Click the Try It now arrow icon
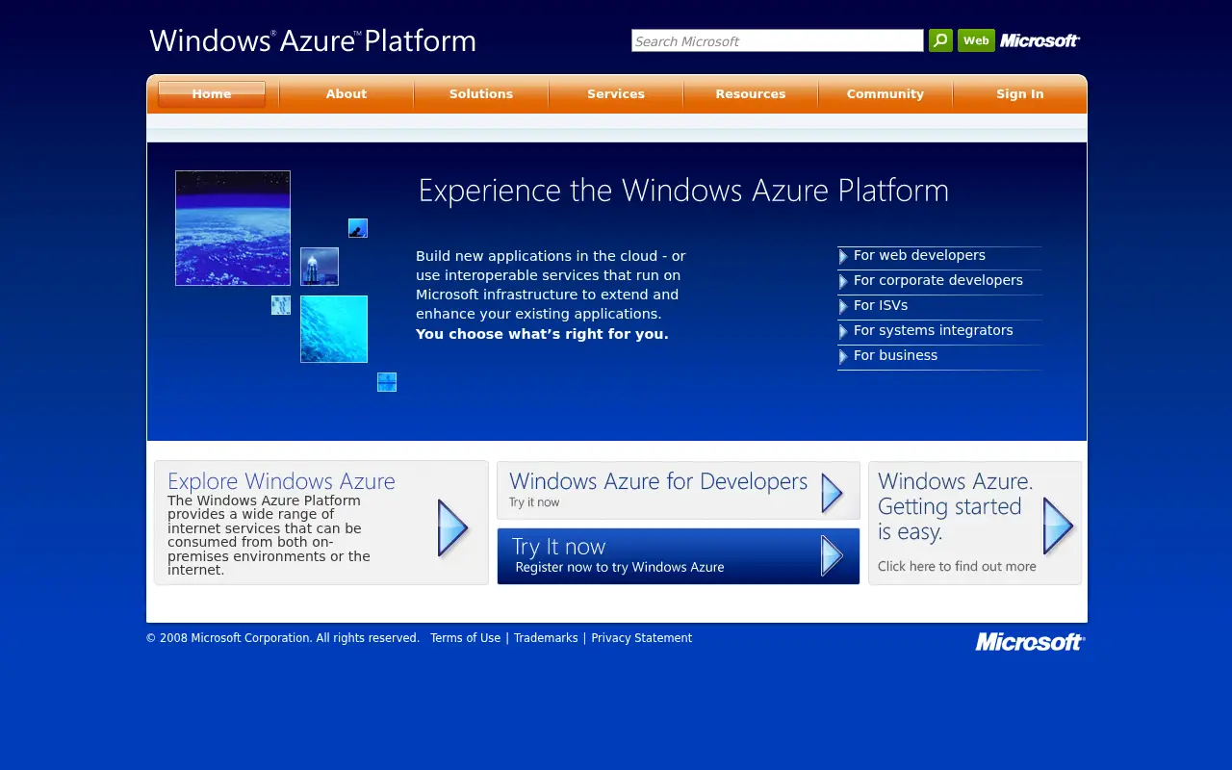1232x770 pixels. (x=833, y=555)
